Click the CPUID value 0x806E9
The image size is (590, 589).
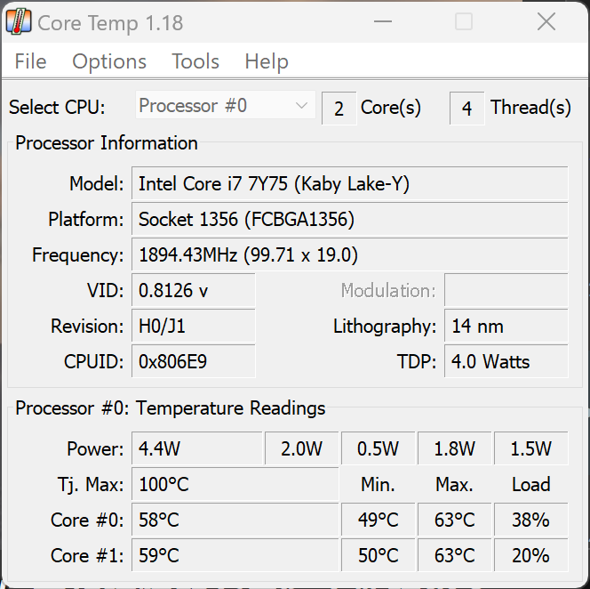click(194, 361)
